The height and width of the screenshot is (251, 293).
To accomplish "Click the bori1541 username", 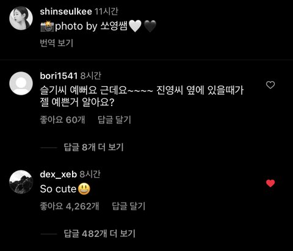I will [59, 76].
